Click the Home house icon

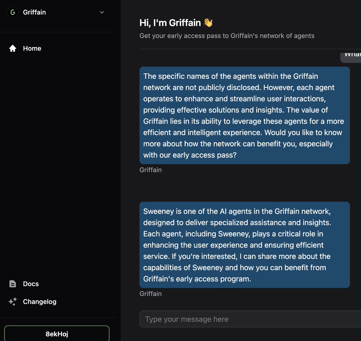13,48
